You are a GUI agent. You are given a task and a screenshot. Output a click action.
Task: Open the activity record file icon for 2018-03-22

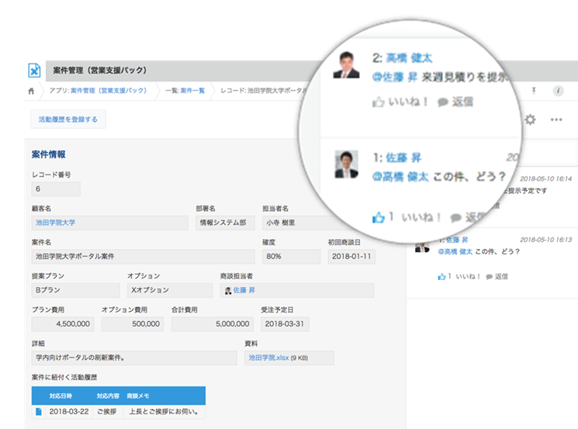click(x=38, y=412)
